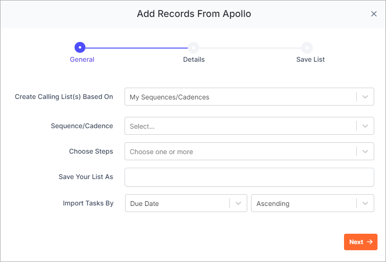This screenshot has width=386, height=262.
Task: Click the Ascending dropdown chevron
Action: click(x=365, y=203)
